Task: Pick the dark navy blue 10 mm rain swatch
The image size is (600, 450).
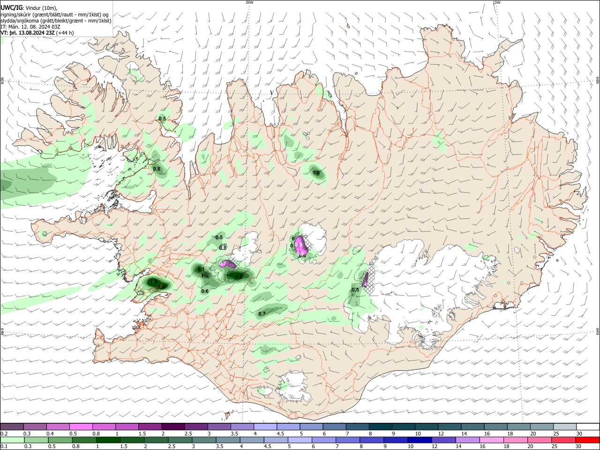Action: (419, 440)
